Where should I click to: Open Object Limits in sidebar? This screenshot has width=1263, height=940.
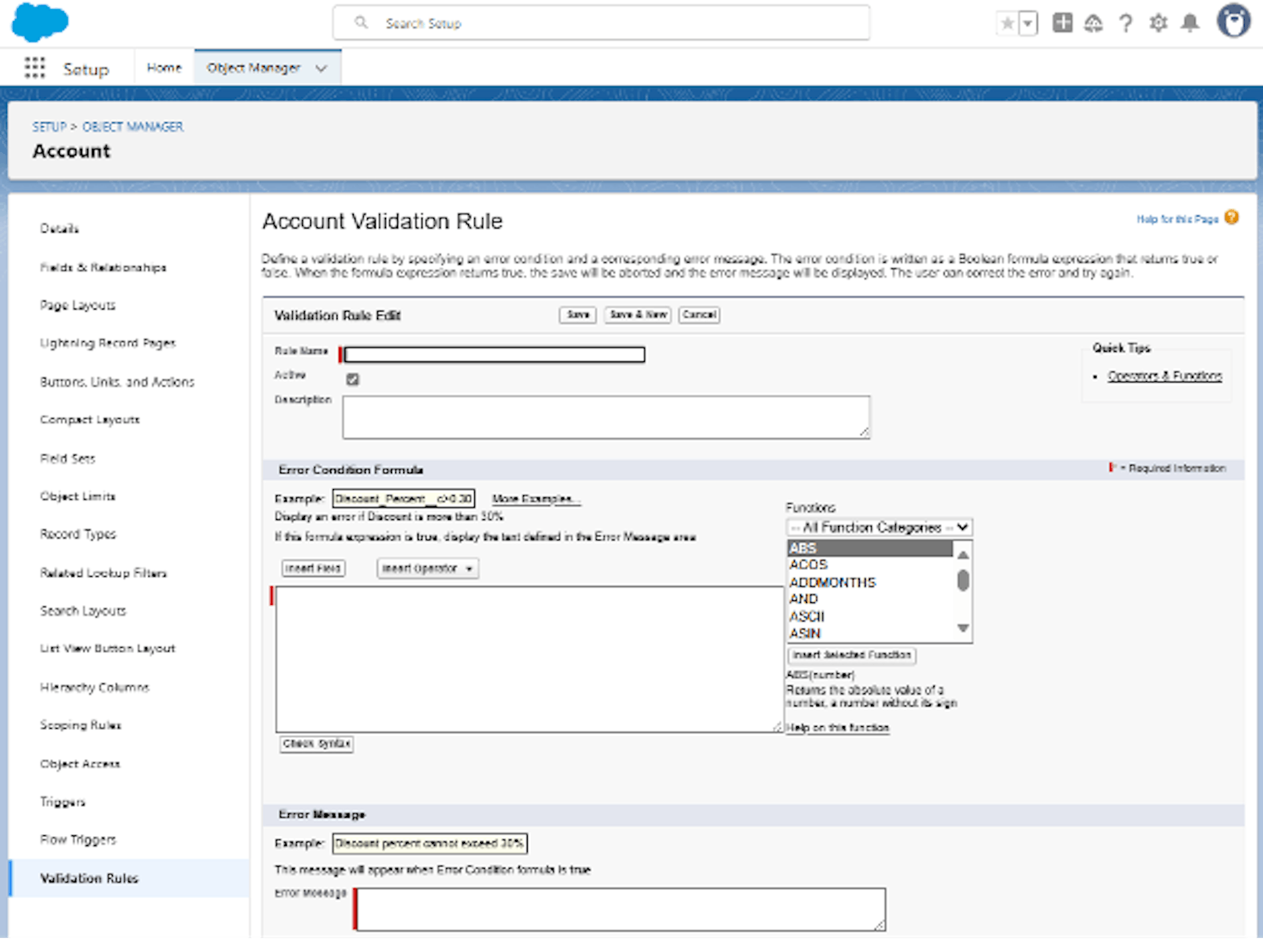point(78,496)
